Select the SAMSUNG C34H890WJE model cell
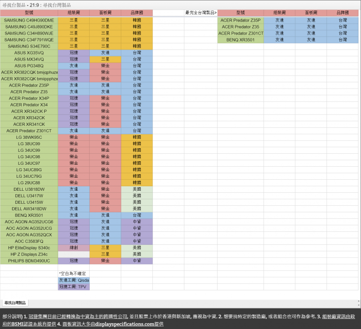Image resolution: width=361 pixels, height=329 pixels. click(29, 34)
